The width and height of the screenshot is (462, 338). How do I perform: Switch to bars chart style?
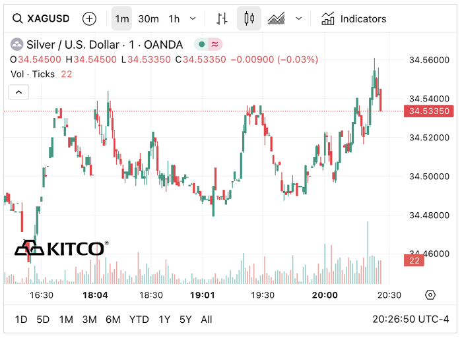[x=222, y=19]
